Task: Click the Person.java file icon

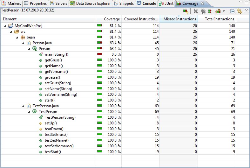Action: [28, 43]
